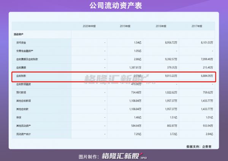Click the 6,884.09万 receivables value for 2017
The width and height of the screenshot is (228, 161).
(x=203, y=76)
